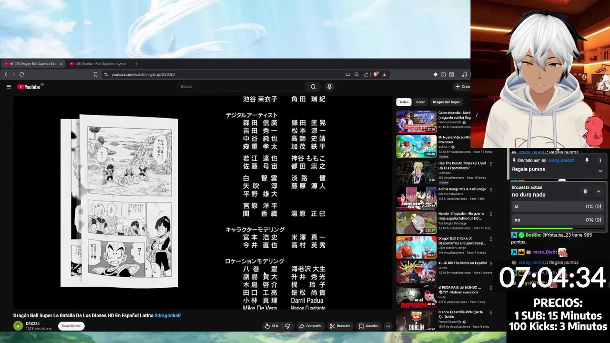
Task: Open more options for Yu-Gi-Oh video
Action: 491,263
